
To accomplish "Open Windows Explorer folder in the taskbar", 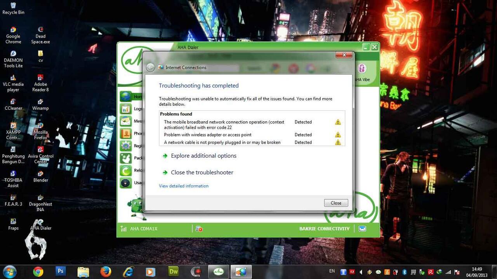I will tap(83, 272).
